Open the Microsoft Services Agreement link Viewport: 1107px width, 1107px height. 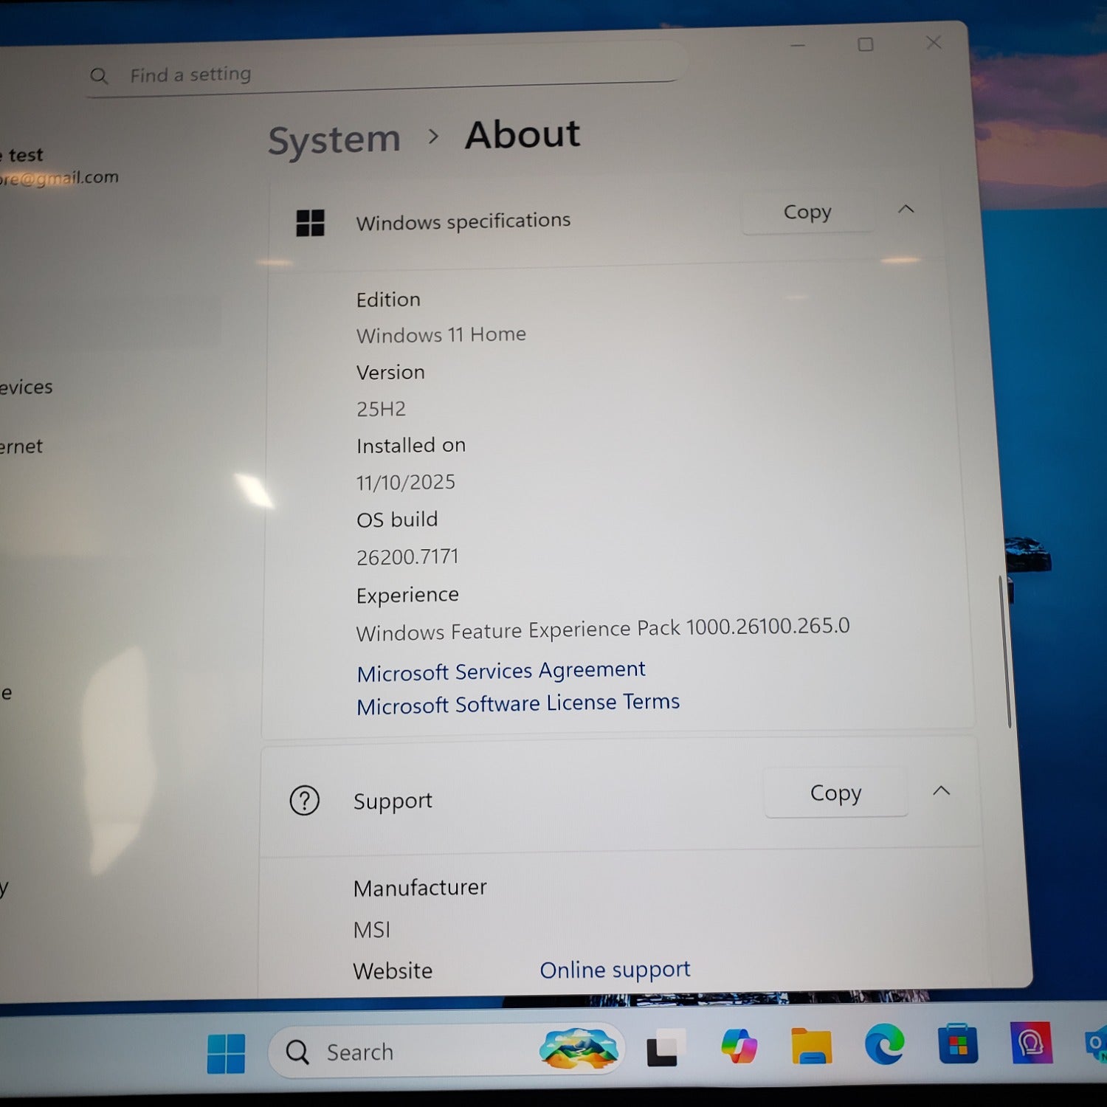tap(501, 671)
